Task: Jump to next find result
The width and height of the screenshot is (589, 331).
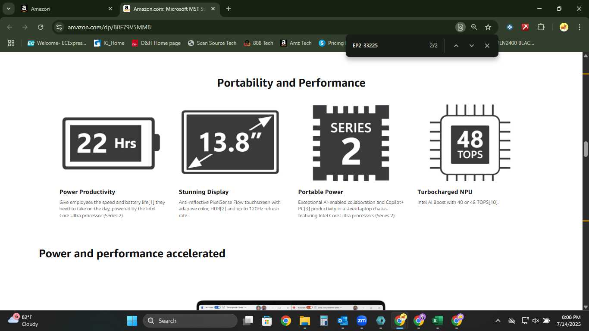Action: [471, 46]
